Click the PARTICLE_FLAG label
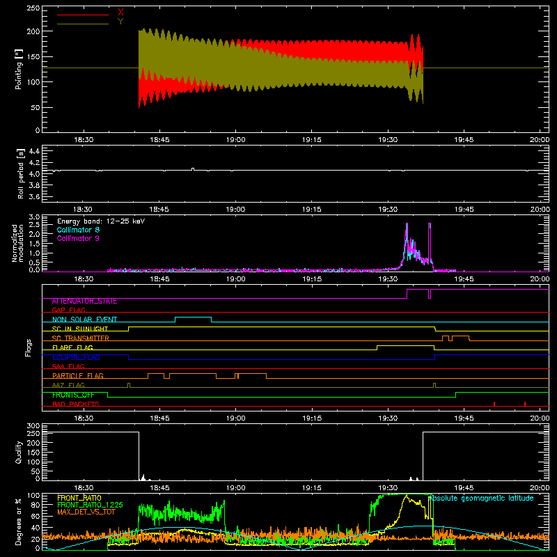This screenshot has height=557, width=557. tap(78, 376)
